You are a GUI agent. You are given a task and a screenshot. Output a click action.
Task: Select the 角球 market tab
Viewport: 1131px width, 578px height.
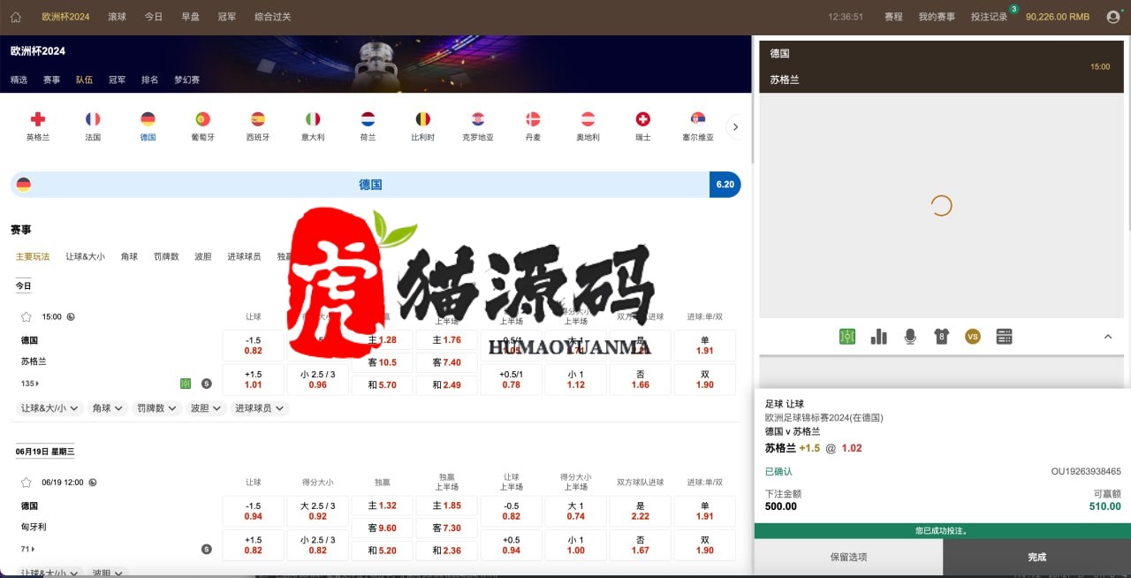click(x=129, y=256)
